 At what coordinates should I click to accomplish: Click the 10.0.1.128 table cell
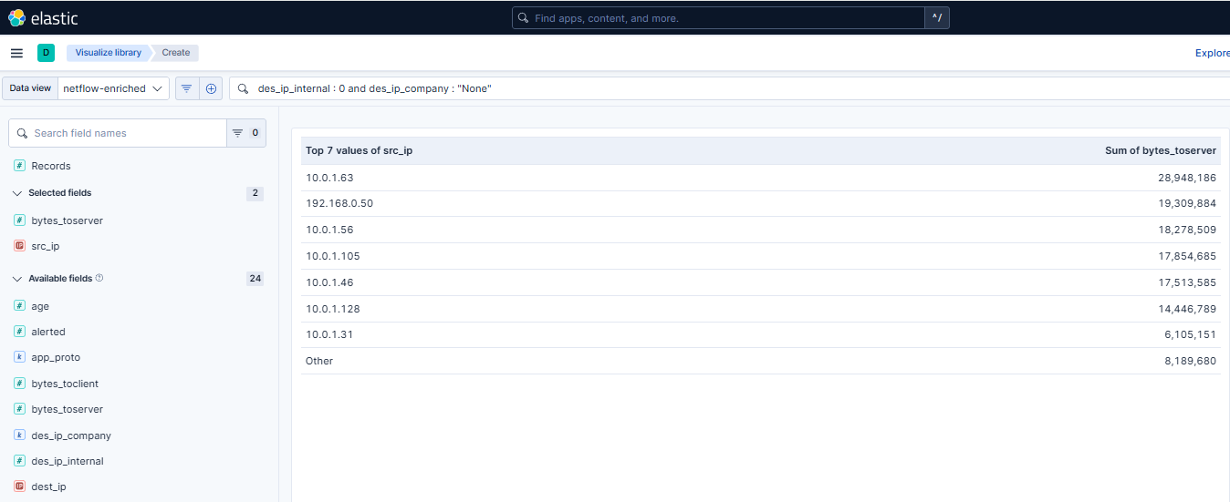pos(333,309)
